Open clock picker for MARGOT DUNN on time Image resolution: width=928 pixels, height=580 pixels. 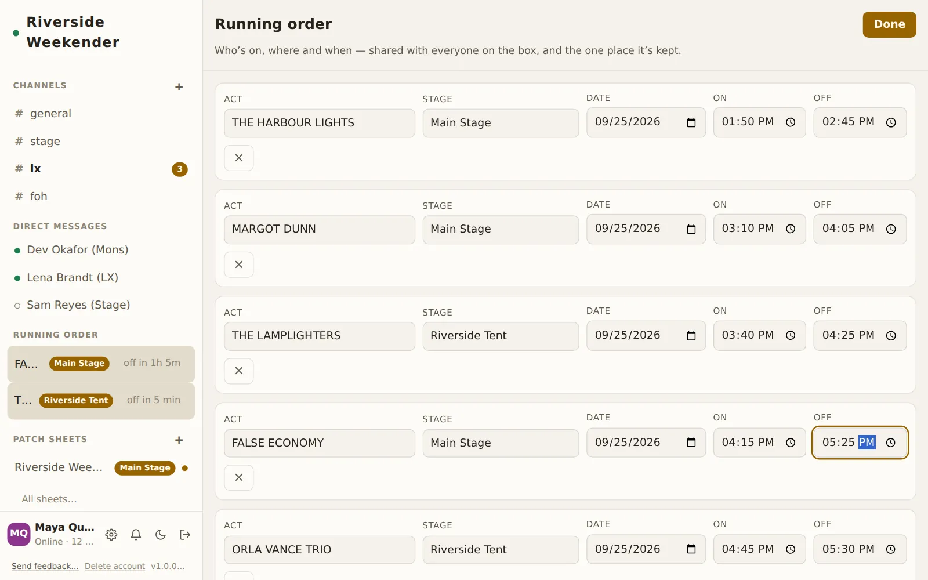point(791,229)
